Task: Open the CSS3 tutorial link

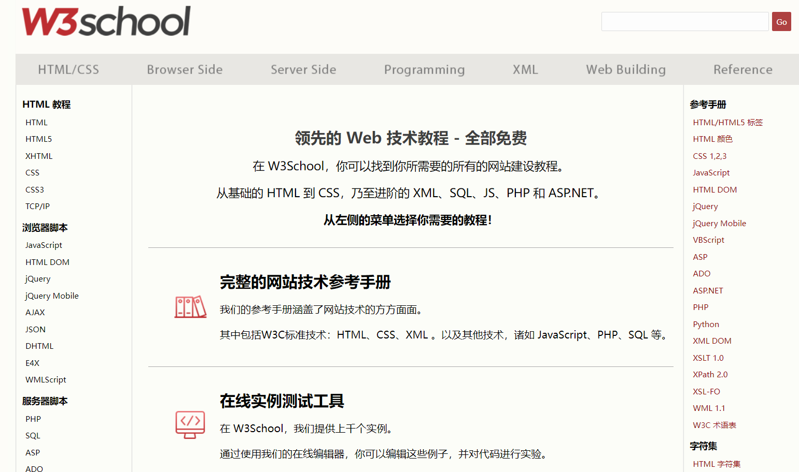Action: pos(35,189)
